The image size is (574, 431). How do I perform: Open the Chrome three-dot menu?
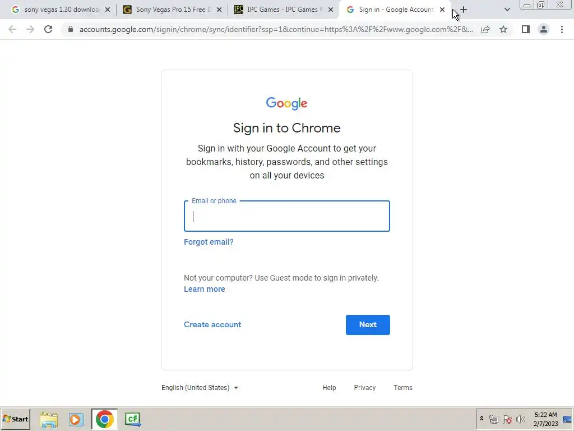(x=562, y=29)
